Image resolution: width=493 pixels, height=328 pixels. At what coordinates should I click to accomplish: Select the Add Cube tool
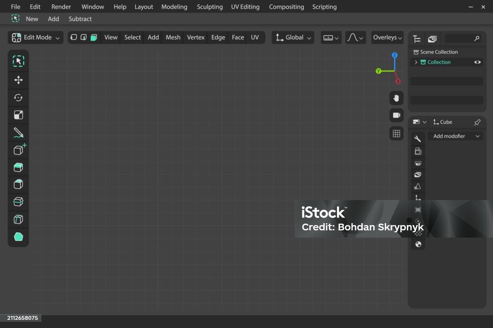(x=19, y=150)
